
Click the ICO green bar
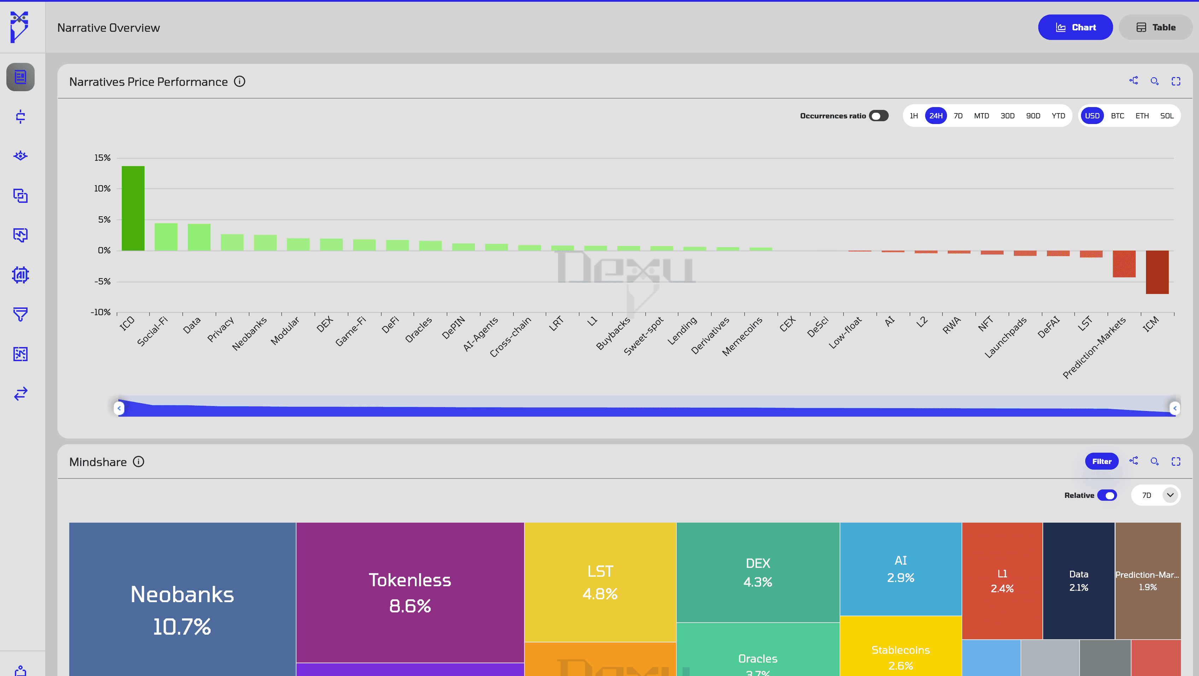tap(133, 208)
